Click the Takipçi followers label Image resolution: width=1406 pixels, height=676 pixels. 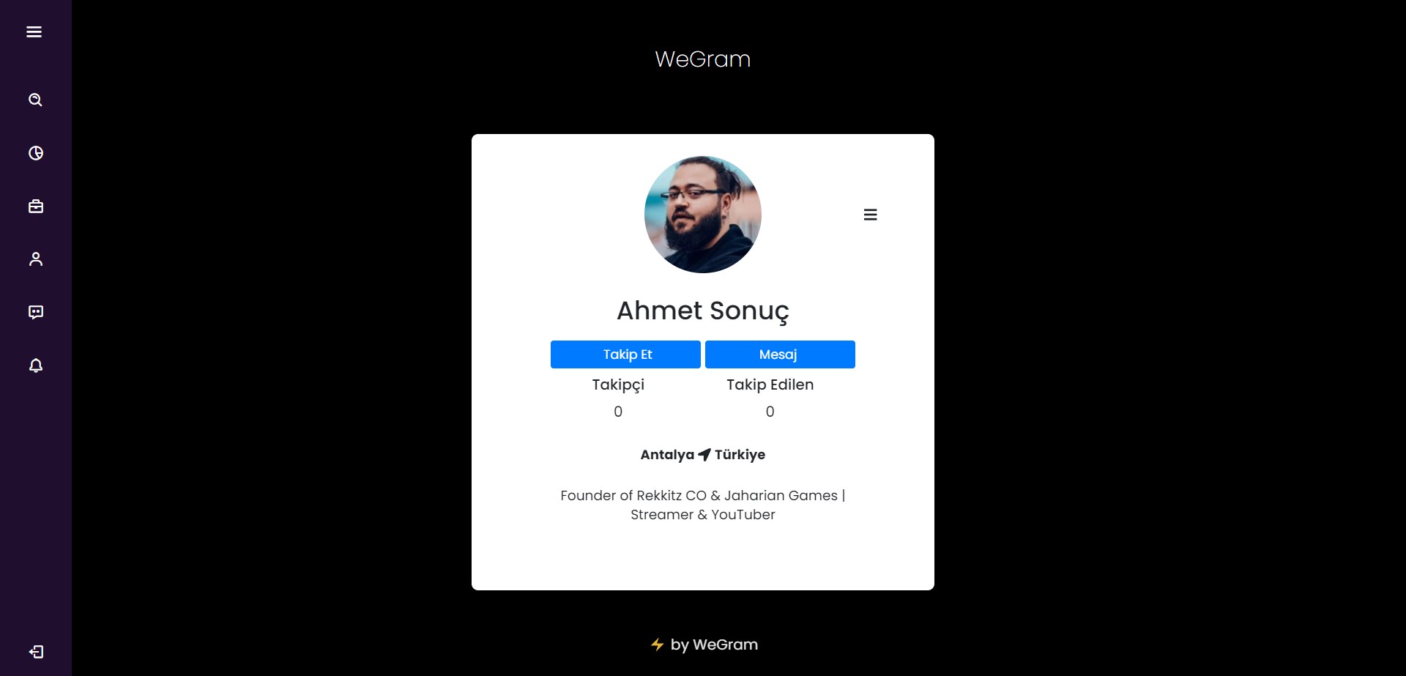[618, 385]
